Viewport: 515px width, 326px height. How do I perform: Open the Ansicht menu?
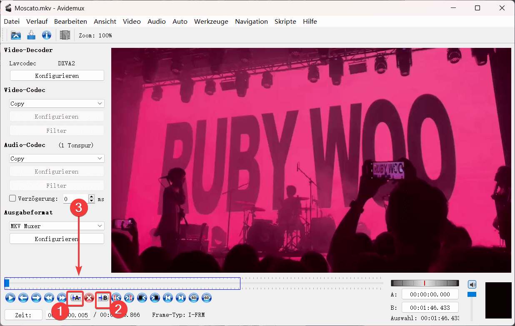tap(105, 21)
